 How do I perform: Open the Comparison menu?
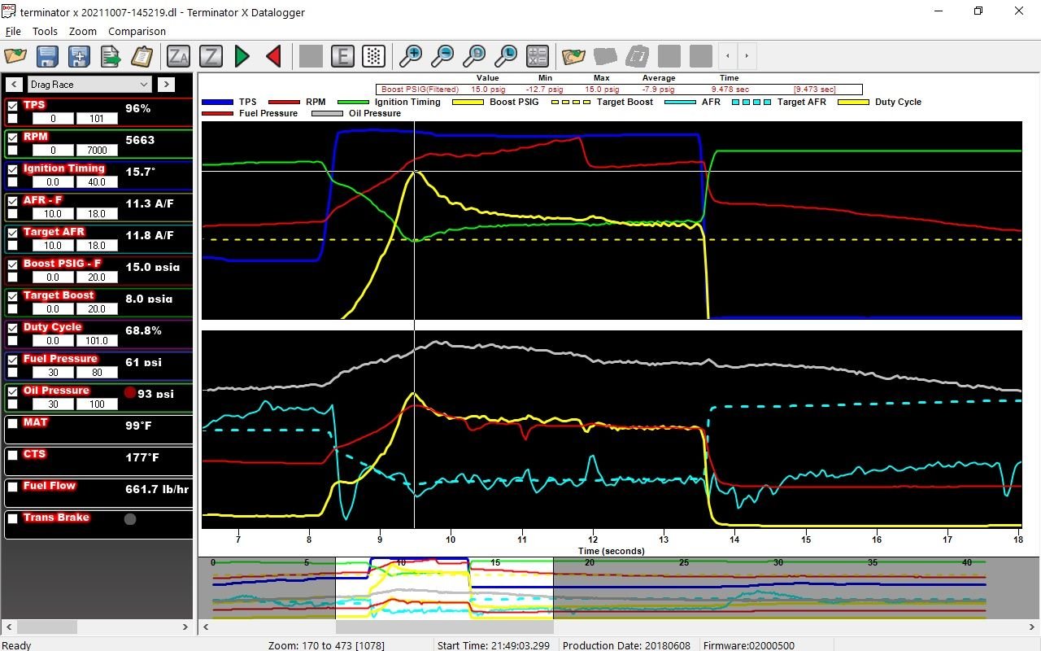(x=137, y=31)
